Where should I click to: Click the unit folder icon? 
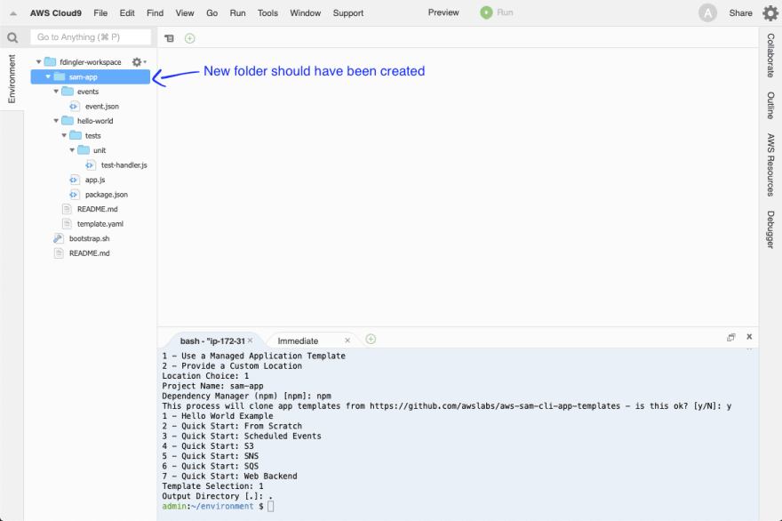(84, 150)
